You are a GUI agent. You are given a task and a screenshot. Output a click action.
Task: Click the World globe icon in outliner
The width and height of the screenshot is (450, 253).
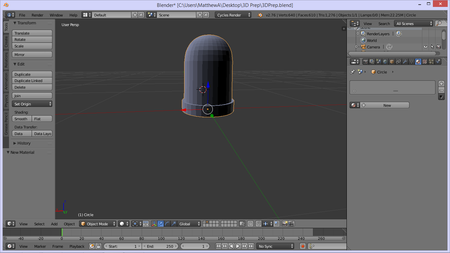(x=363, y=41)
